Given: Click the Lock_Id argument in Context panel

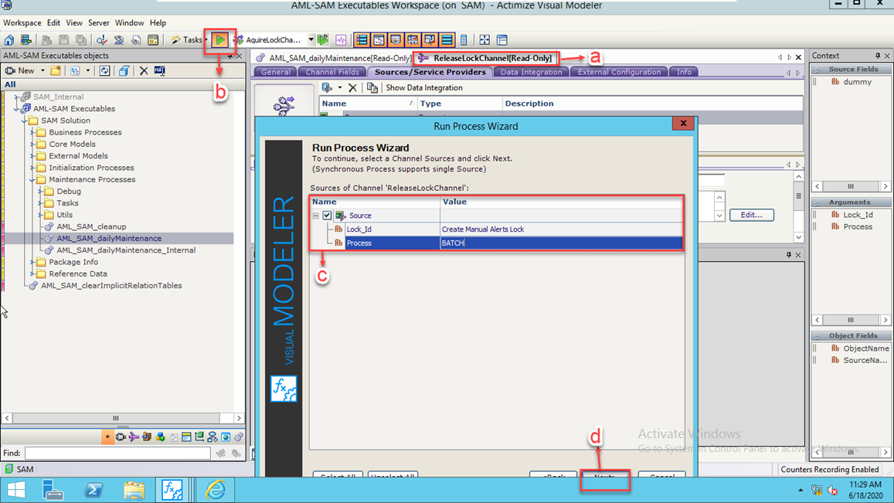Looking at the screenshot, I should click(x=858, y=215).
